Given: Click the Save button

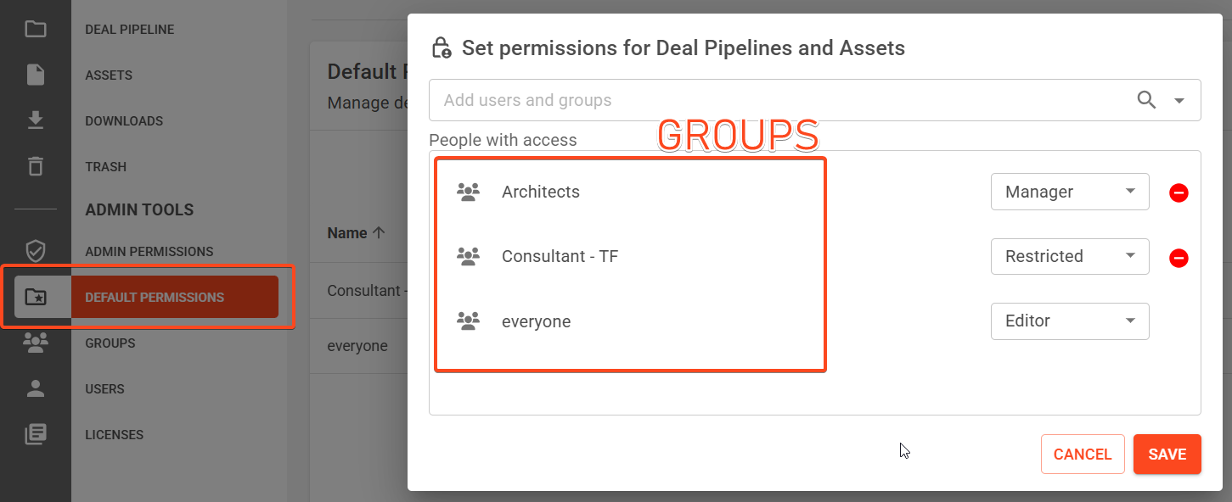Looking at the screenshot, I should click(1167, 455).
